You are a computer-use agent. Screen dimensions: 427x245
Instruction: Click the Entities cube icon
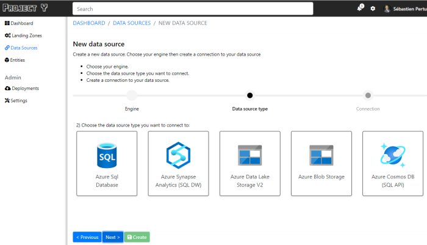coord(7,60)
